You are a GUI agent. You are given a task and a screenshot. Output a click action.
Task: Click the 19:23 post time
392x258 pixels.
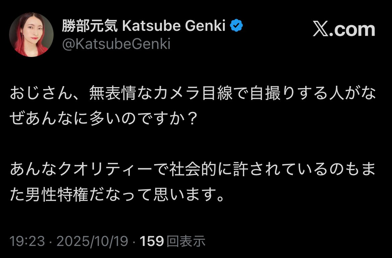click(x=27, y=241)
